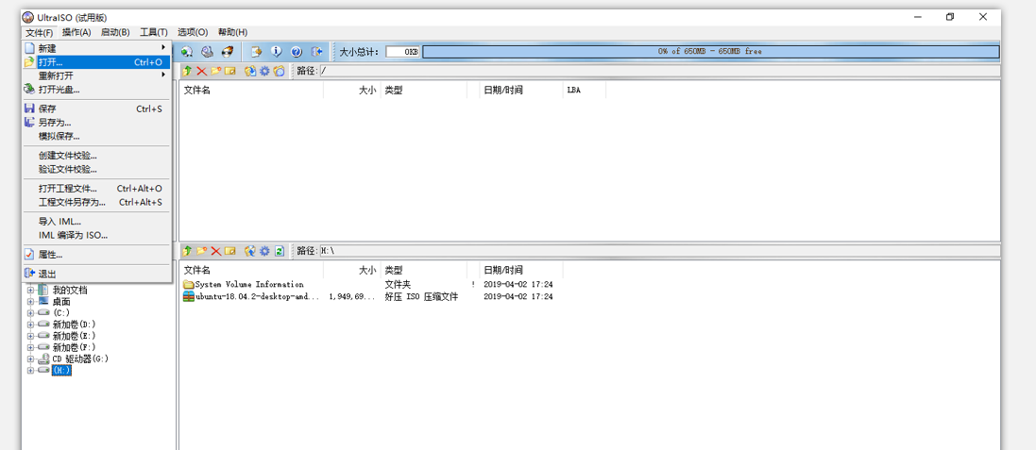Image resolution: width=1036 pixels, height=450 pixels.
Task: Click the local path field showing M:\
Action: (x=659, y=251)
